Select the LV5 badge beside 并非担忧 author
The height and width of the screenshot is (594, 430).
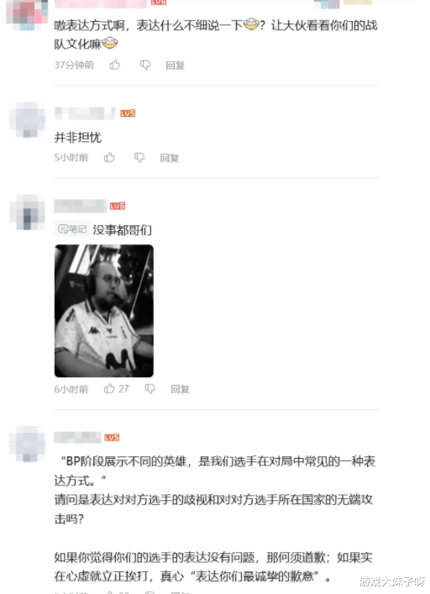(128, 113)
